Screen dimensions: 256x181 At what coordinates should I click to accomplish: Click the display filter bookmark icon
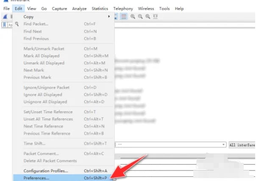coord(4,25)
